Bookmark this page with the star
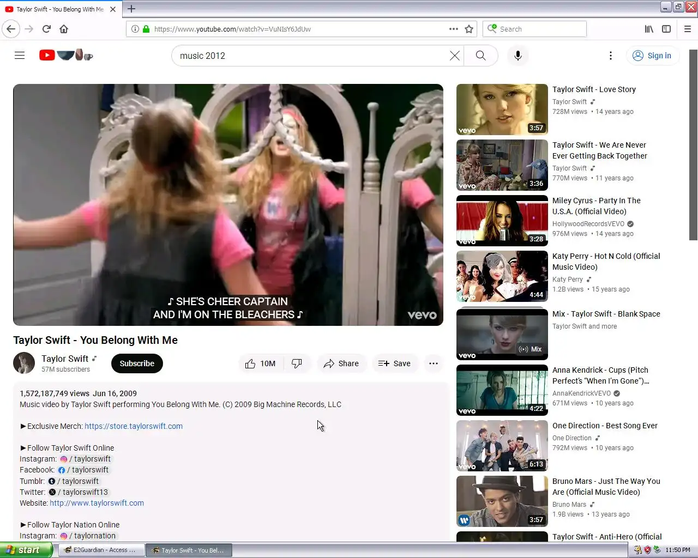 click(x=469, y=29)
